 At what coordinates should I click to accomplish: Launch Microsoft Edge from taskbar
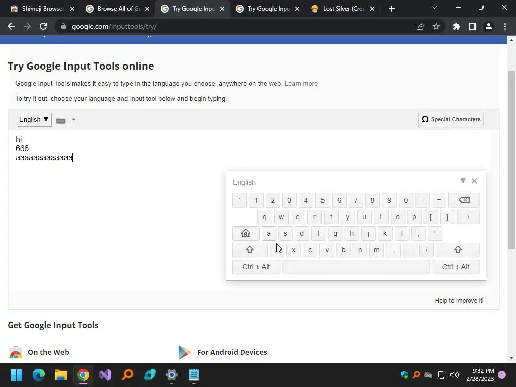pos(38,375)
